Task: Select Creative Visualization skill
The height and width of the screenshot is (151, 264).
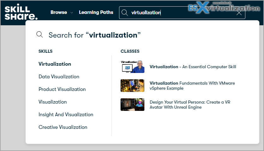Action: coord(63,127)
